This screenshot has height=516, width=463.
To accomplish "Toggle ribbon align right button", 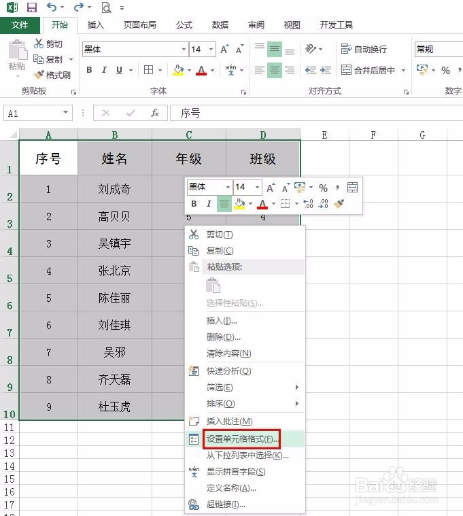I will click(290, 70).
